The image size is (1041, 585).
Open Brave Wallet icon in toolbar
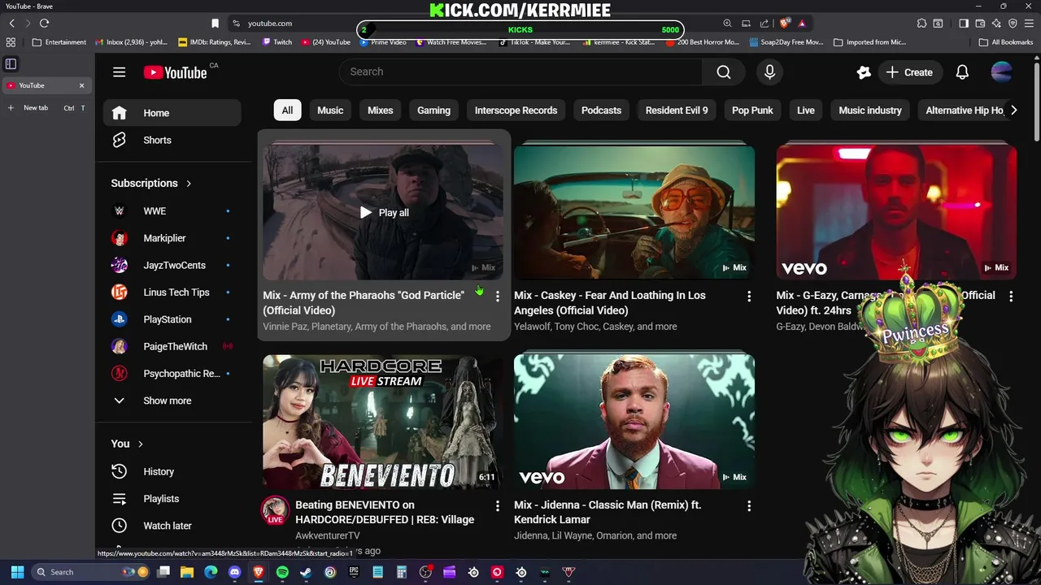(980, 24)
